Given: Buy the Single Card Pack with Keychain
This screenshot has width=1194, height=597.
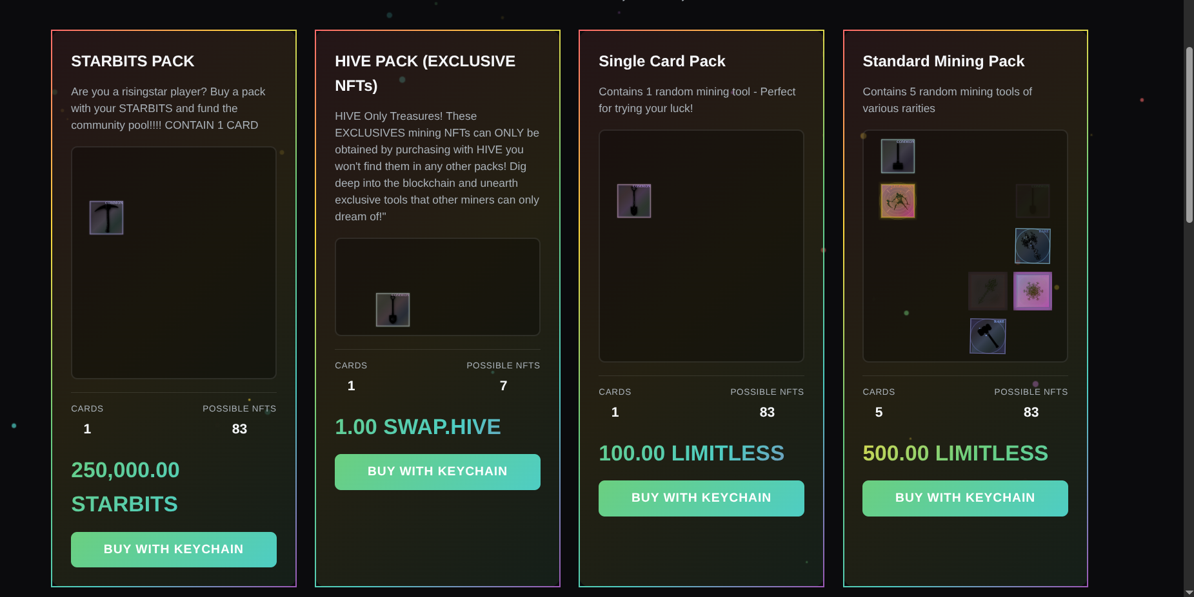Looking at the screenshot, I should pos(701,498).
